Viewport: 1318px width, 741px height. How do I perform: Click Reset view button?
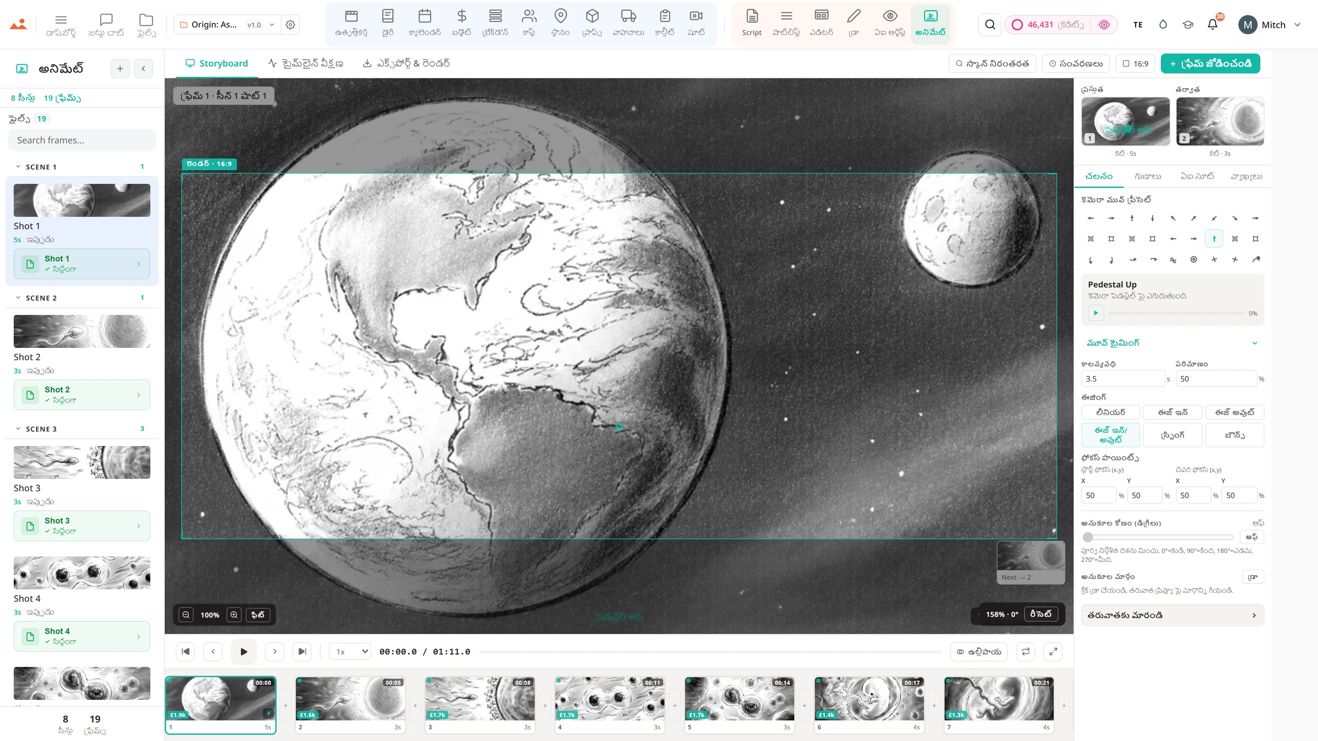pos(1040,614)
